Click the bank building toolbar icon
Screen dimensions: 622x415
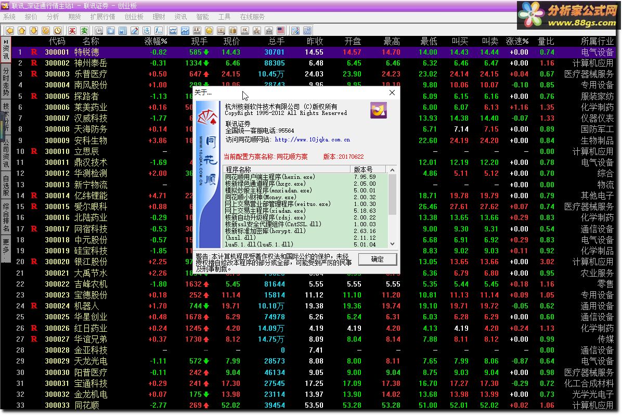(268, 31)
